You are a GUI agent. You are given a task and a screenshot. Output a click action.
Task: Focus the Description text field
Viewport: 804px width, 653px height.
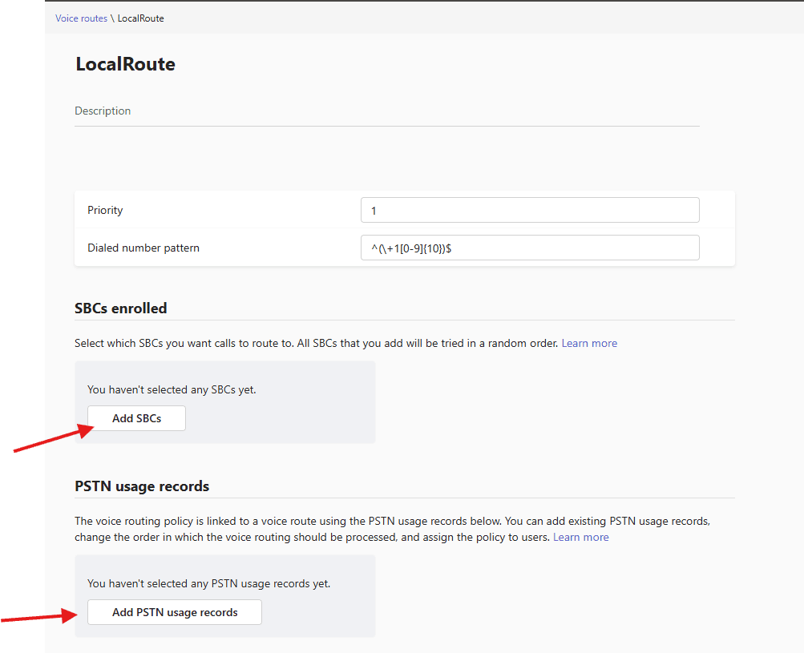pos(386,111)
